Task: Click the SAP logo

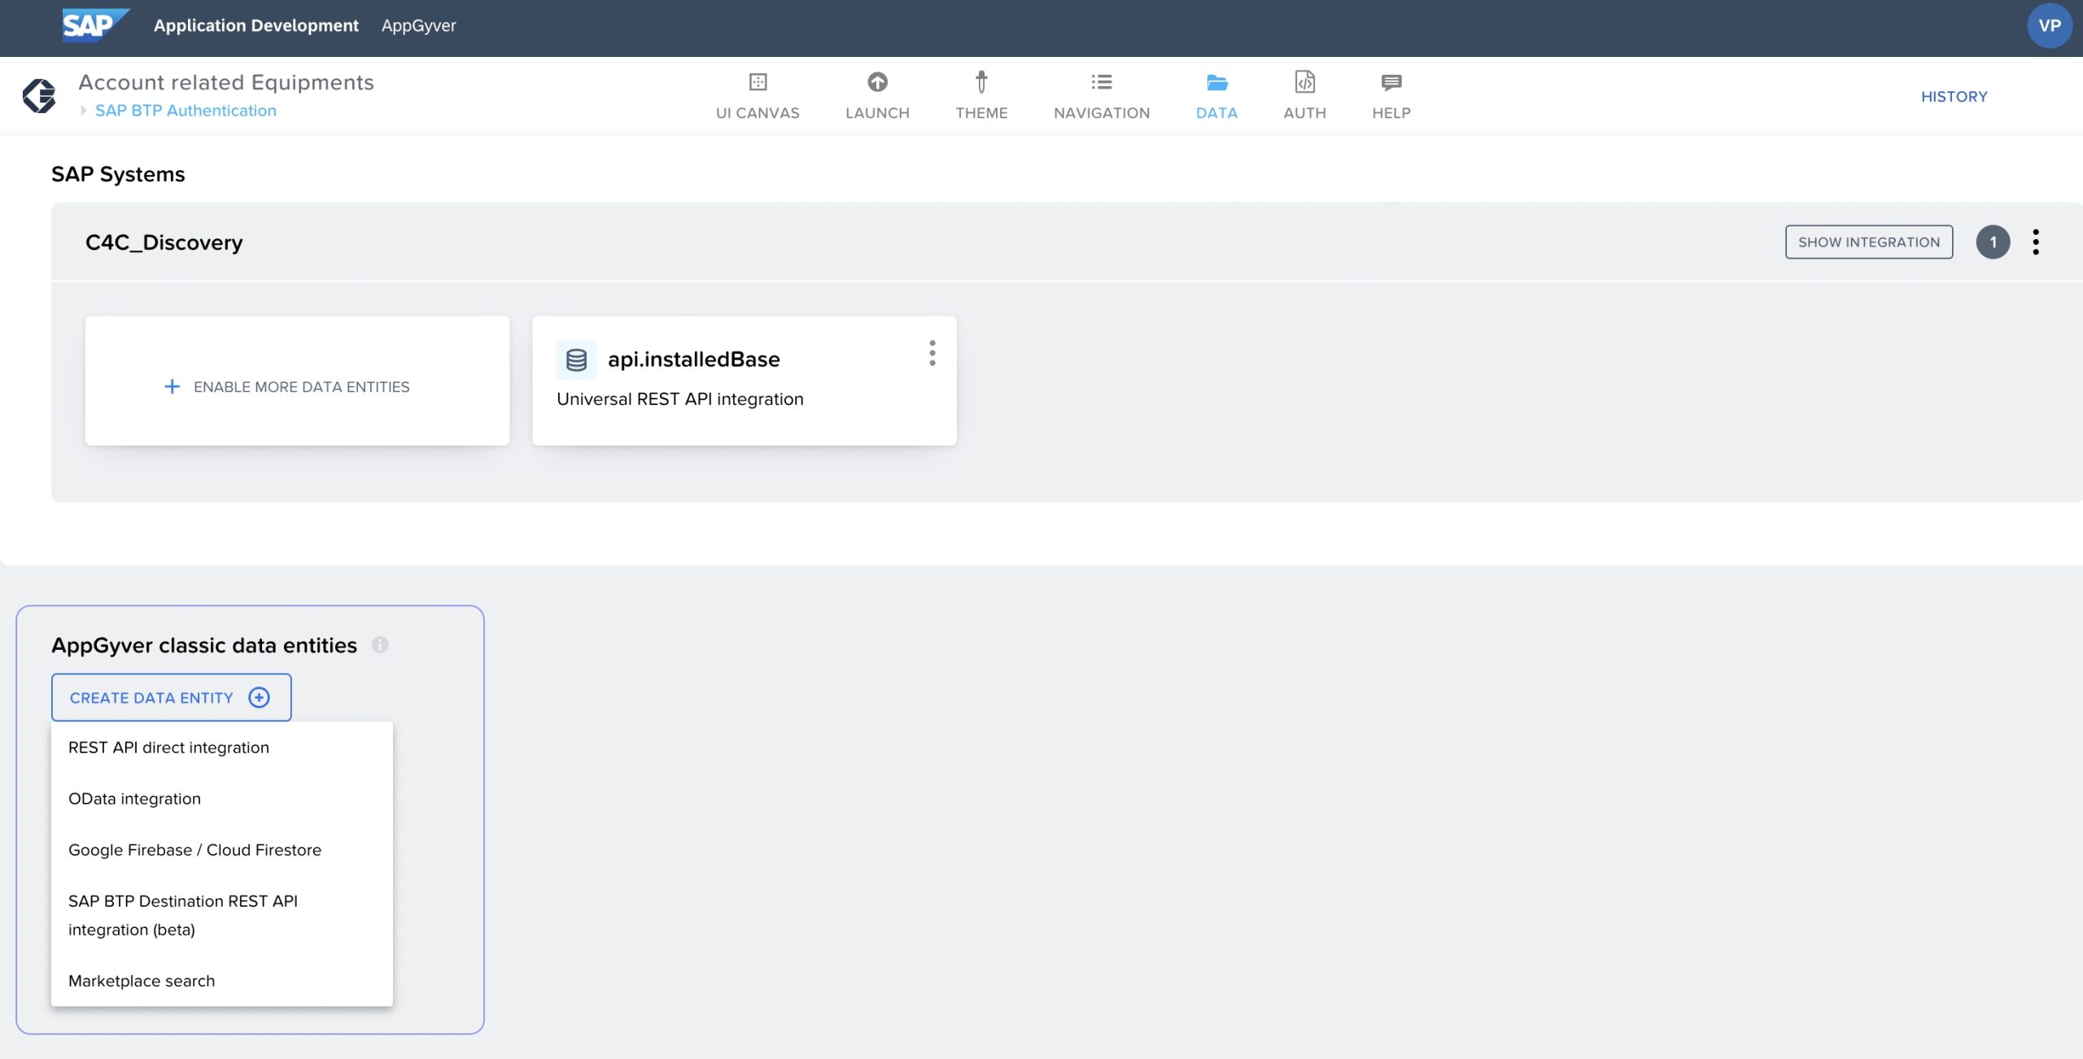Action: click(x=92, y=25)
